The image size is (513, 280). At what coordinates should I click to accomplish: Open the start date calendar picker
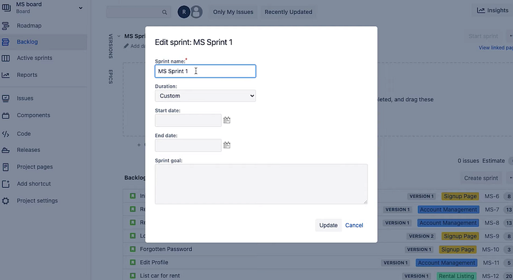227,120
